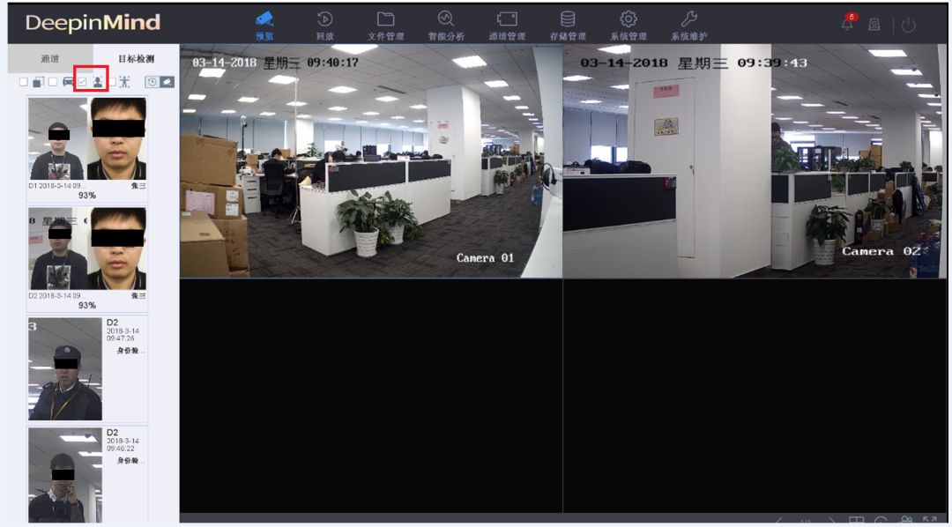Select the 目标检测 tab
Screen dimensions: 952x527
tap(136, 59)
